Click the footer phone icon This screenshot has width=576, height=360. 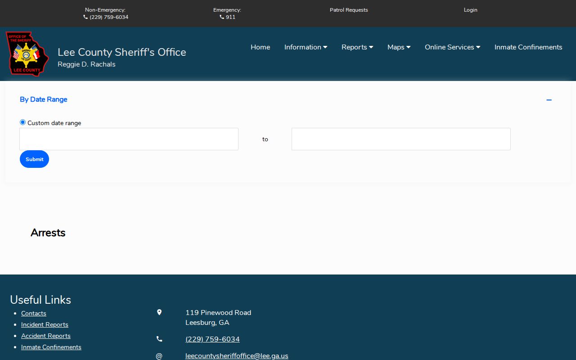click(x=159, y=339)
